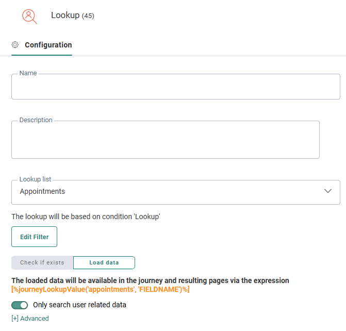This screenshot has width=346, height=331.
Task: Click the Lookup list field label
Action: (35, 179)
